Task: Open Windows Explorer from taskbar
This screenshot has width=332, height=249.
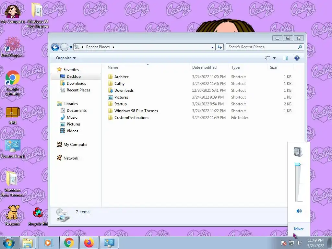Action: [28, 243]
